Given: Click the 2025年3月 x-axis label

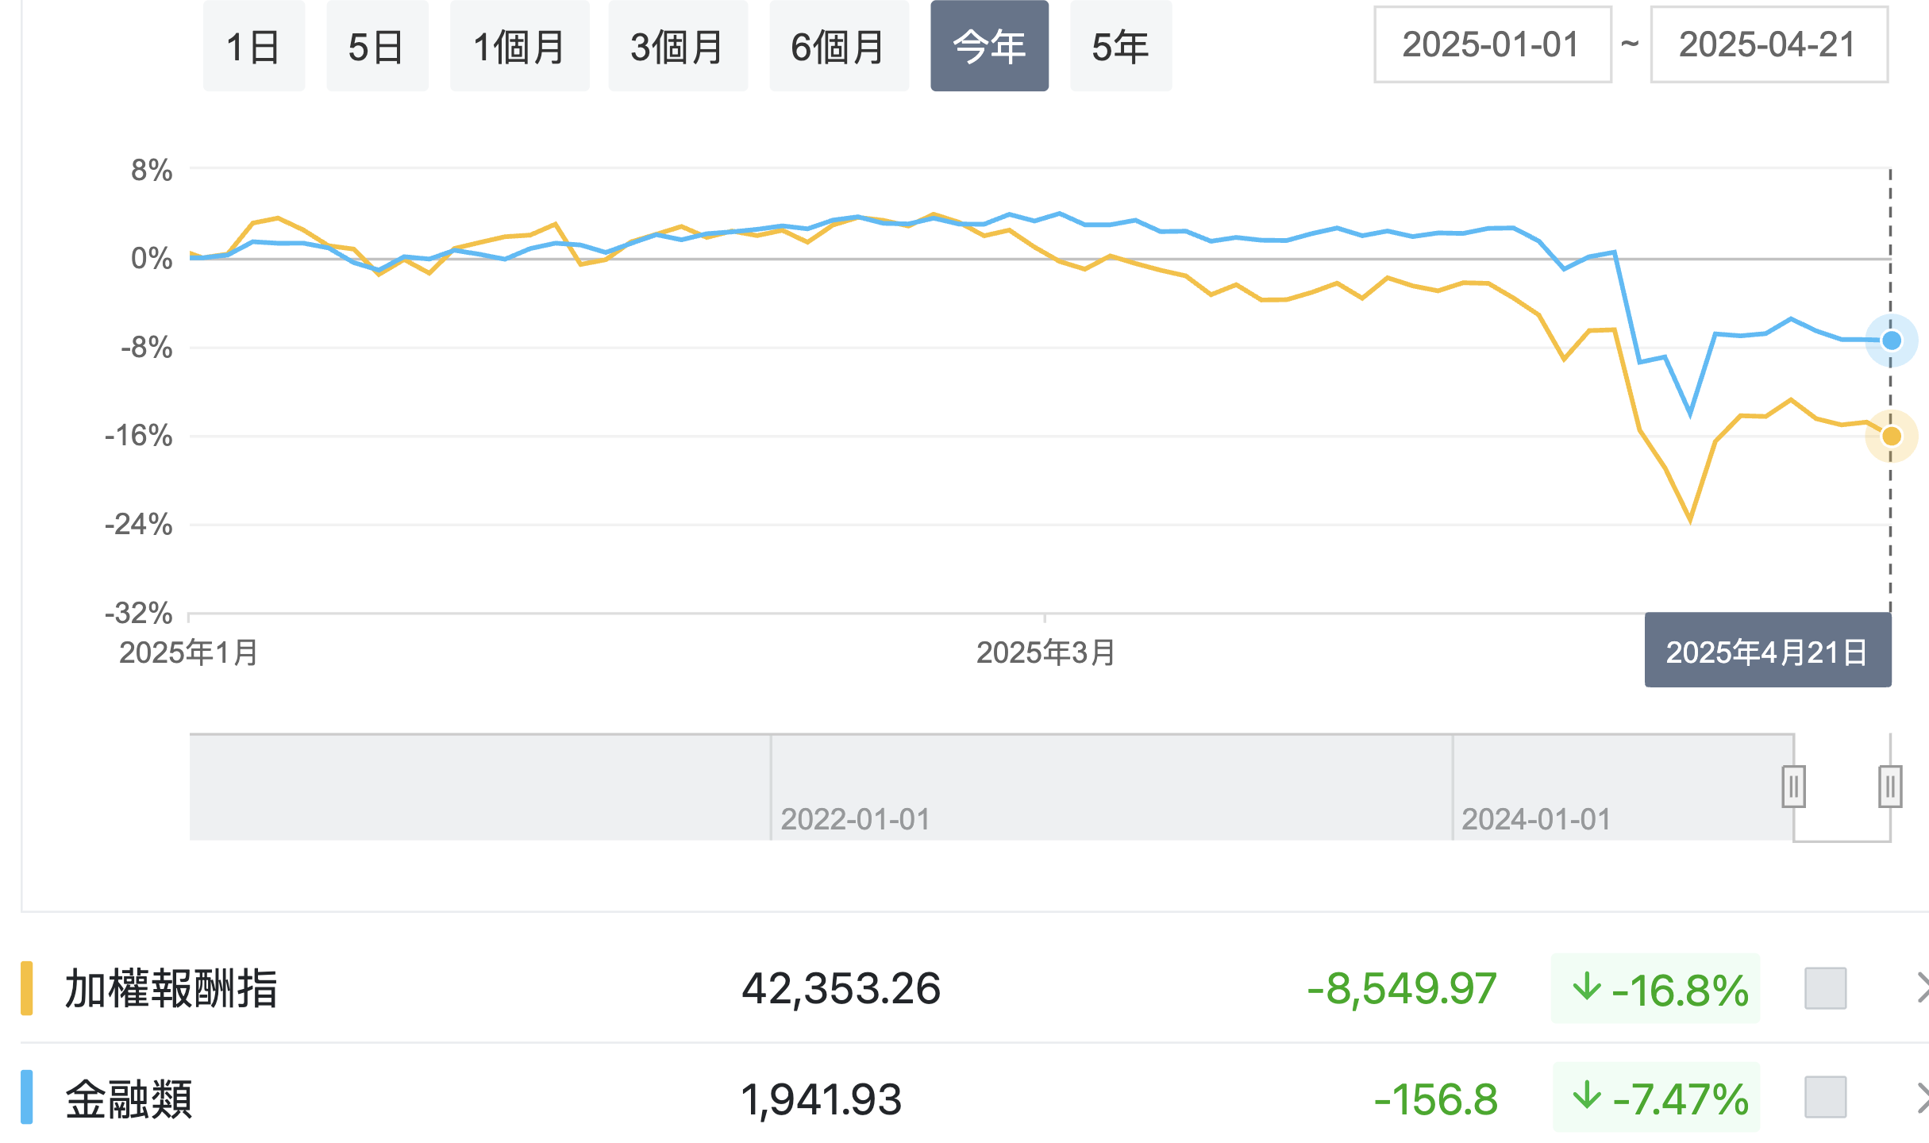Looking at the screenshot, I should pyautogui.click(x=1045, y=652).
